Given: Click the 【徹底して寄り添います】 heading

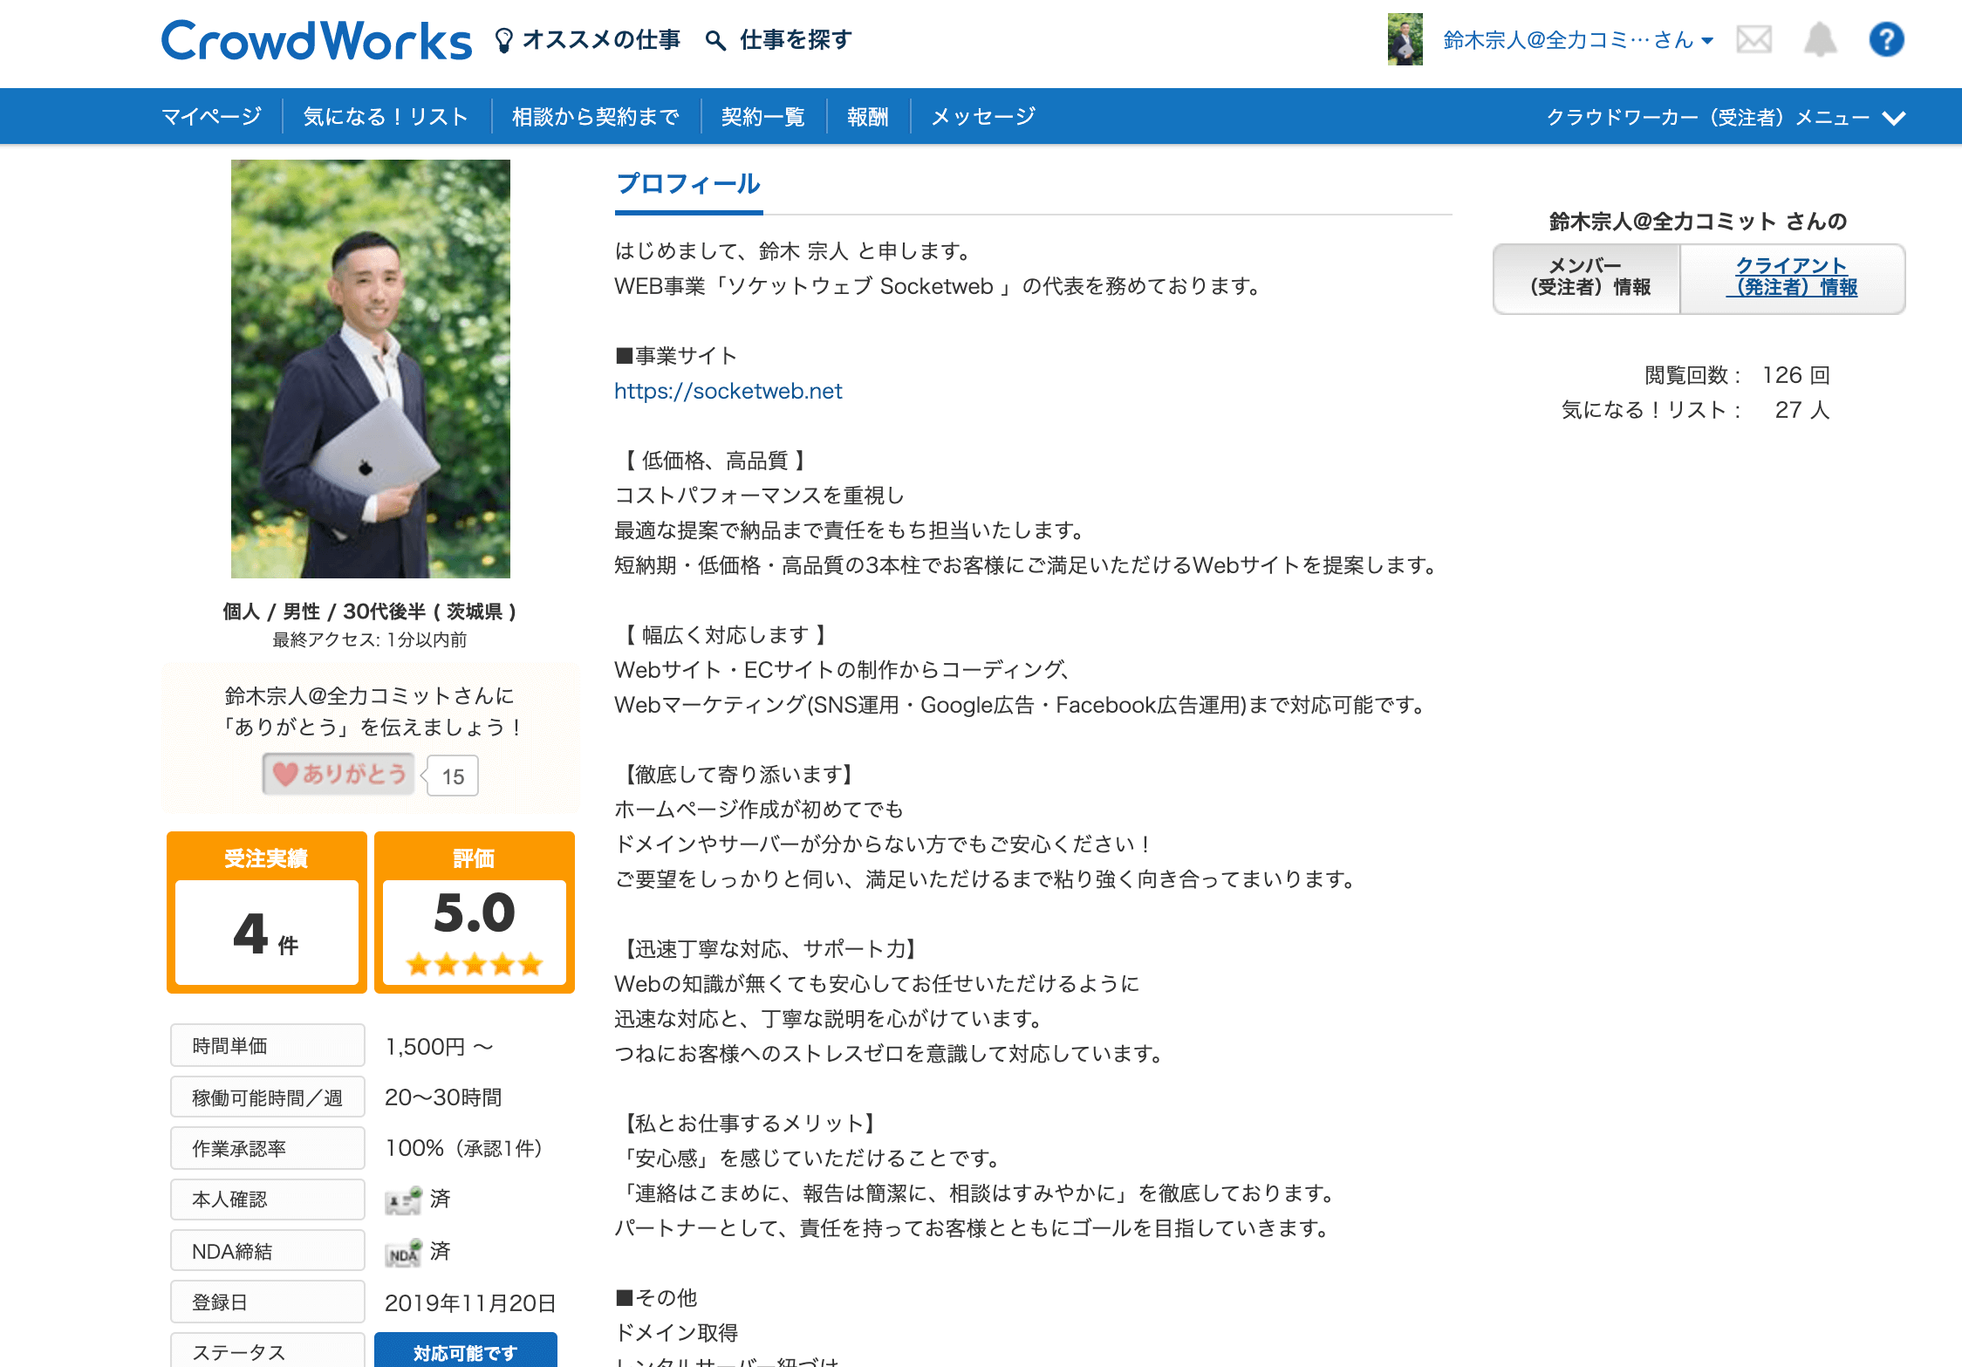Looking at the screenshot, I should coord(738,775).
